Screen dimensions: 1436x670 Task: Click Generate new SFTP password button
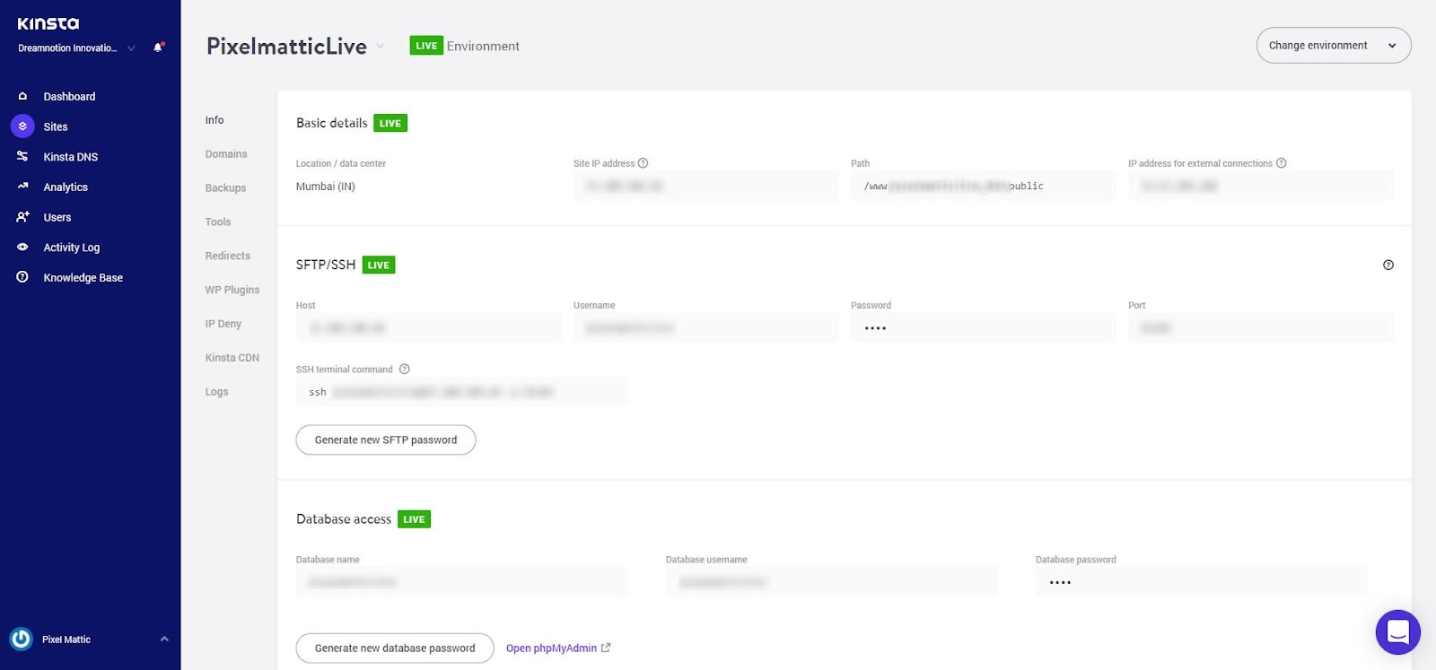click(386, 439)
